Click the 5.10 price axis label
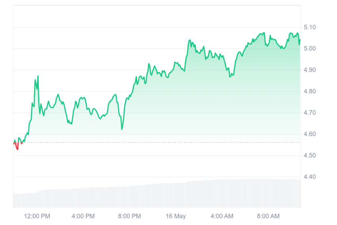The image size is (337, 225). (x=310, y=27)
